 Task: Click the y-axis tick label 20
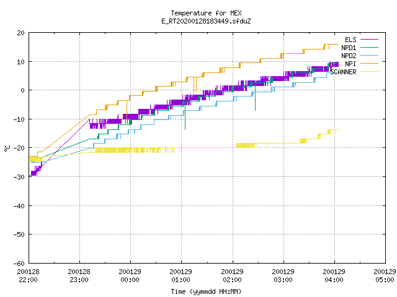pos(20,33)
